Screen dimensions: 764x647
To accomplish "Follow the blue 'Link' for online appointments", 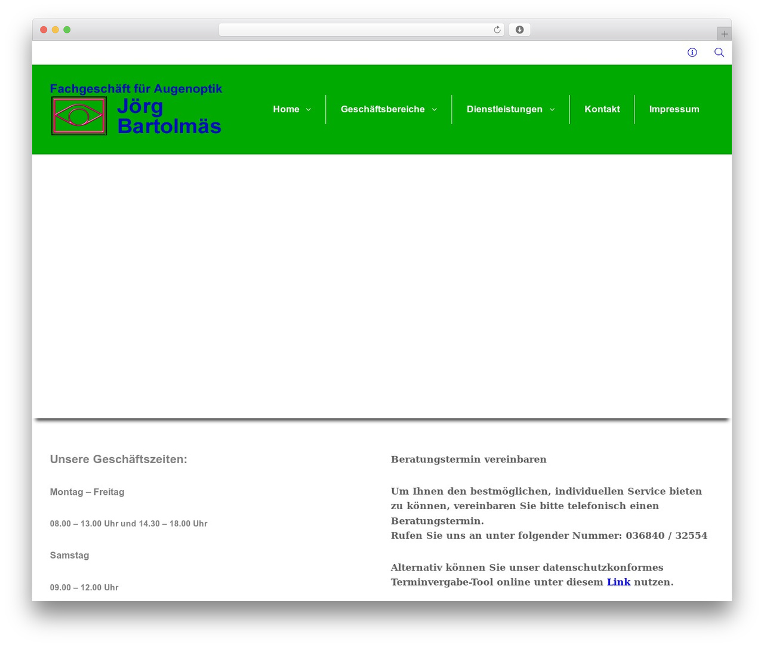I will coord(618,582).
